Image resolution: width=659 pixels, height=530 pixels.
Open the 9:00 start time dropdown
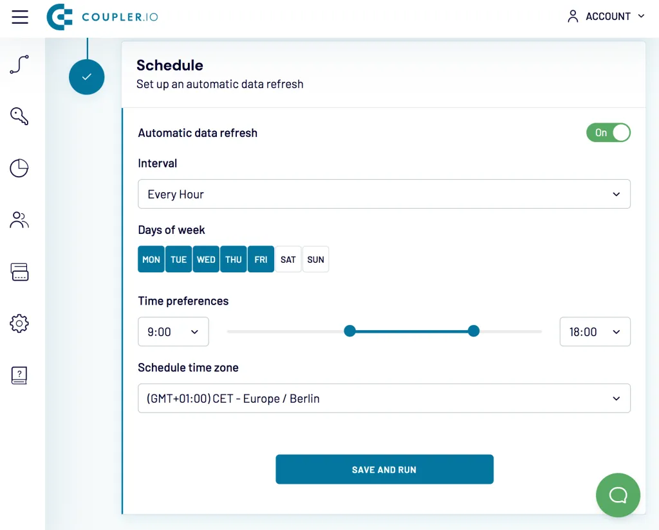pyautogui.click(x=173, y=331)
